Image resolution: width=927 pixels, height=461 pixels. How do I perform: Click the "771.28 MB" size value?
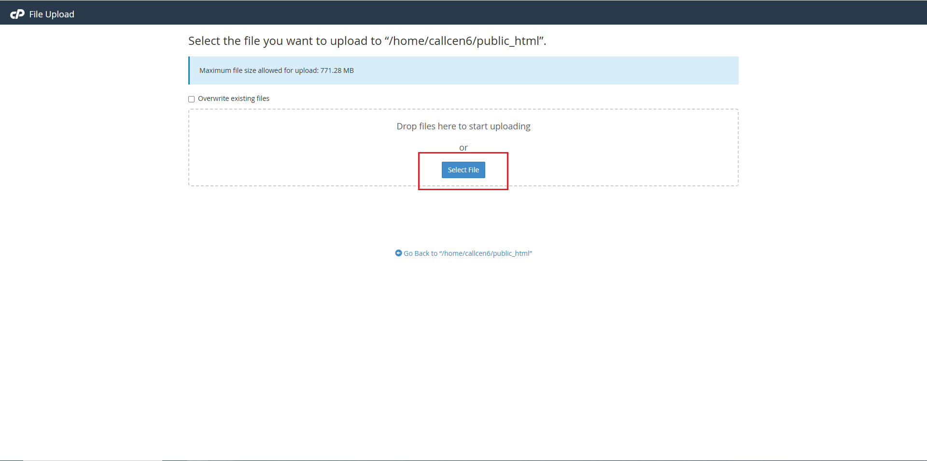tap(337, 70)
